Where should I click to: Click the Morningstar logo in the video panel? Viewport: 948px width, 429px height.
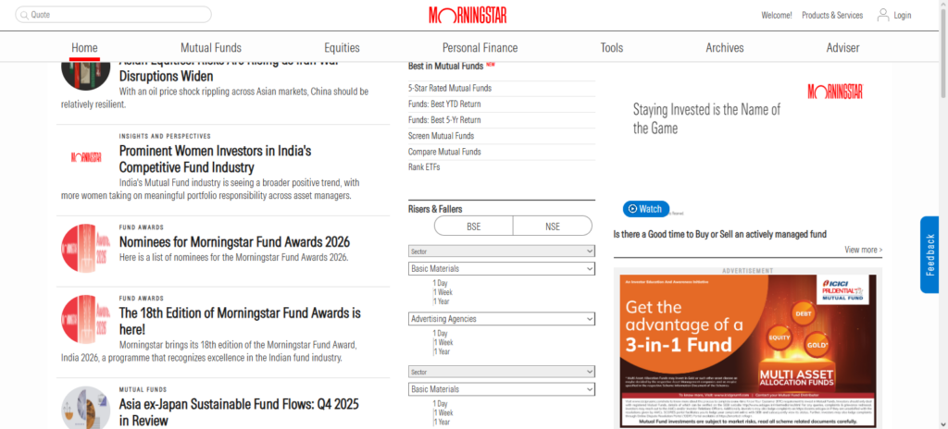click(x=835, y=92)
